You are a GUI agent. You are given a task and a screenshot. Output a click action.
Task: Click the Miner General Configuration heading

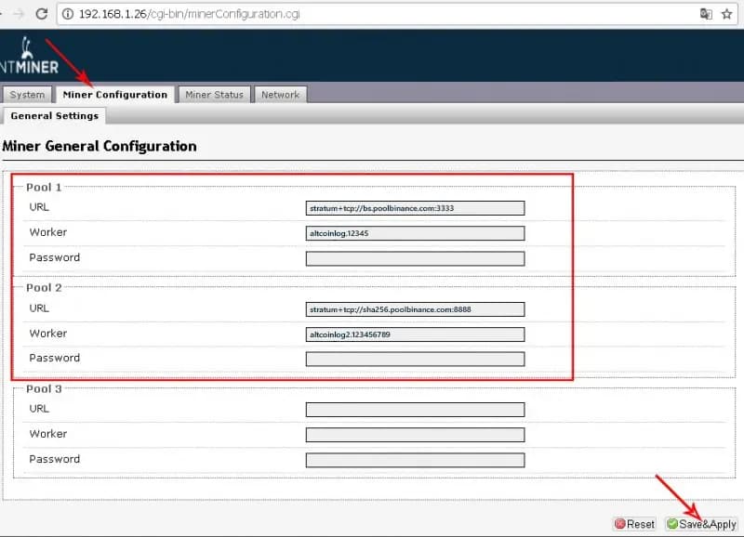click(100, 146)
